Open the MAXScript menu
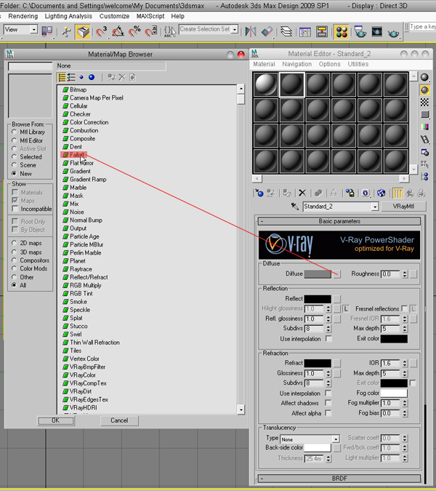This screenshot has width=436, height=491. [150, 16]
